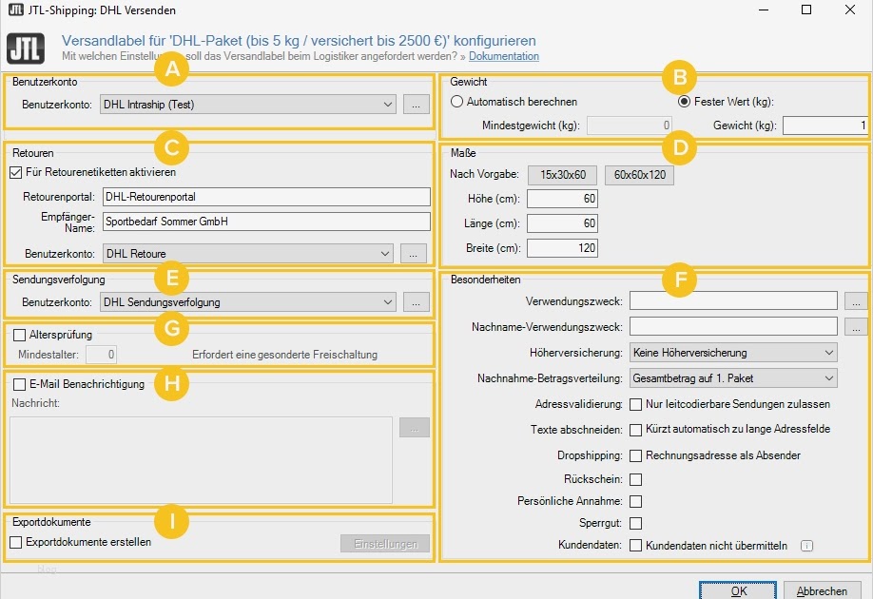This screenshot has width=873, height=599.
Task: Click the Höhe (cm) field
Action: click(562, 199)
